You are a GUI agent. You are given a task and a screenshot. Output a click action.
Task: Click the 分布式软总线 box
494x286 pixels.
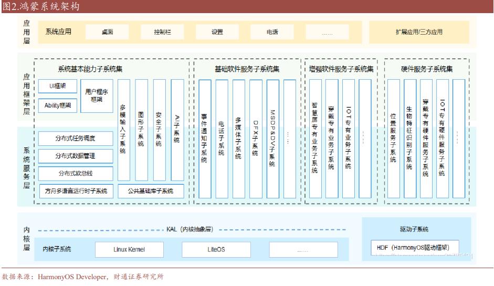point(76,174)
